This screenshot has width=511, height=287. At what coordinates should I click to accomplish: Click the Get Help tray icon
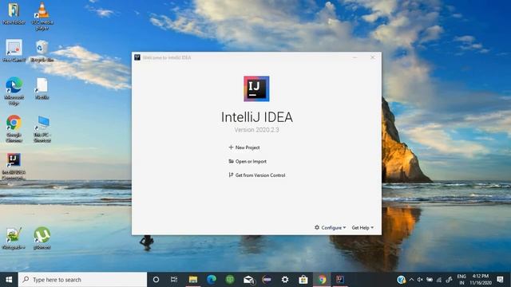pyautogui.click(x=401, y=280)
